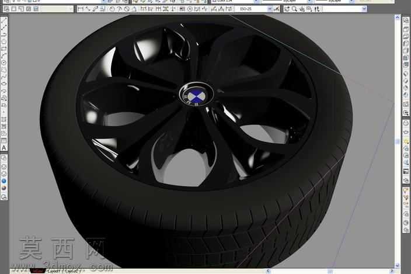Click the Polygonal Viewport icon
This screenshot has height=274, width=411.
click(21, 9)
